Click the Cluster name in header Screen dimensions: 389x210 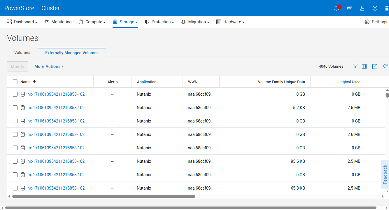click(50, 8)
